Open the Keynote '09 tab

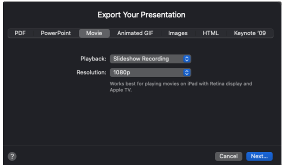pos(250,33)
